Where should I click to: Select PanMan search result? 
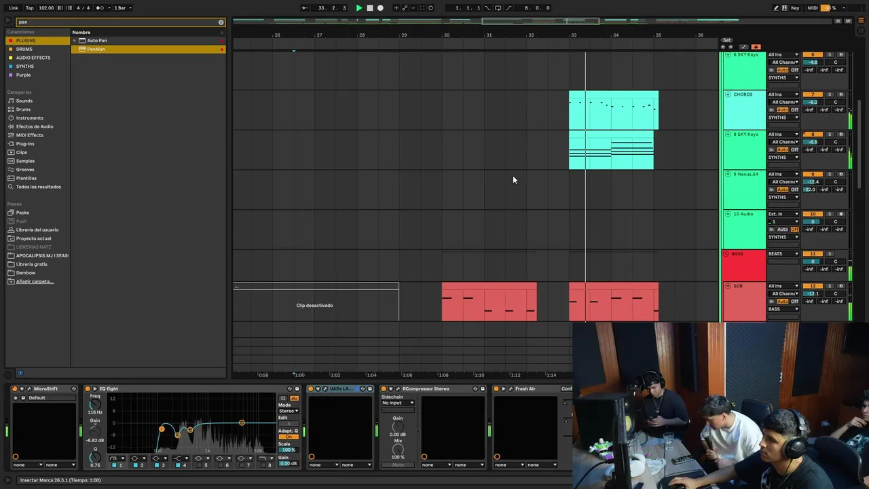148,49
